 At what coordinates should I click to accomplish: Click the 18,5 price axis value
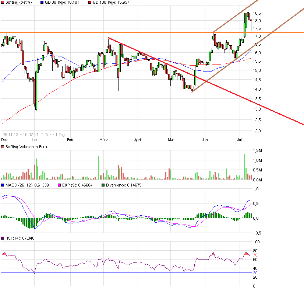tap(257, 13)
